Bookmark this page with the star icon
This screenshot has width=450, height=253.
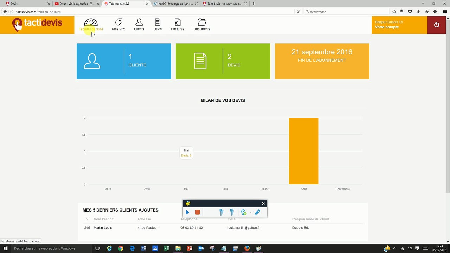(394, 12)
